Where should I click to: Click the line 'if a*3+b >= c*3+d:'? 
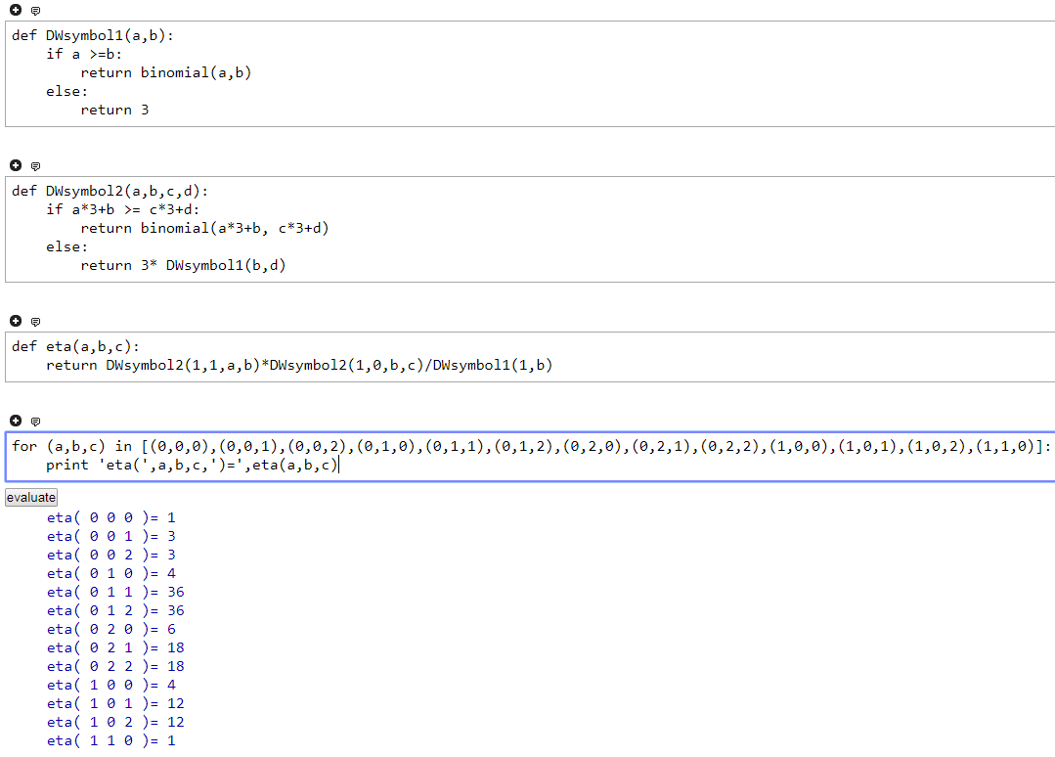point(122,210)
